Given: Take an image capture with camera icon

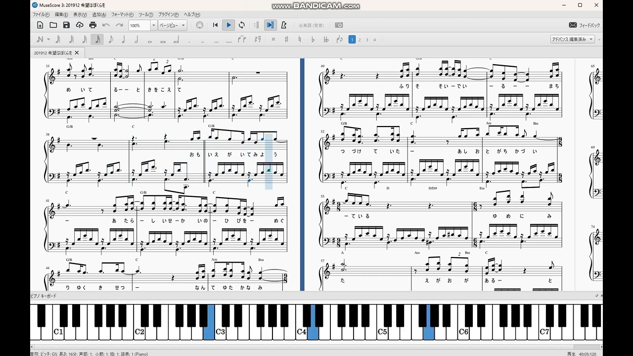Looking at the screenshot, I should tap(339, 25).
